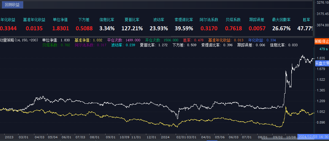Click the 479 s countdown text
Screen dimensions: 329x141
pyautogui.click(x=323, y=49)
